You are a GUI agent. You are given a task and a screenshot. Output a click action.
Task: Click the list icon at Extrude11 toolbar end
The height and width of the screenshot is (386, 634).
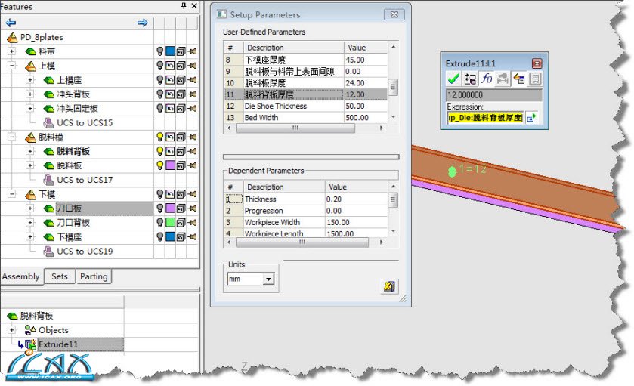pyautogui.click(x=535, y=79)
